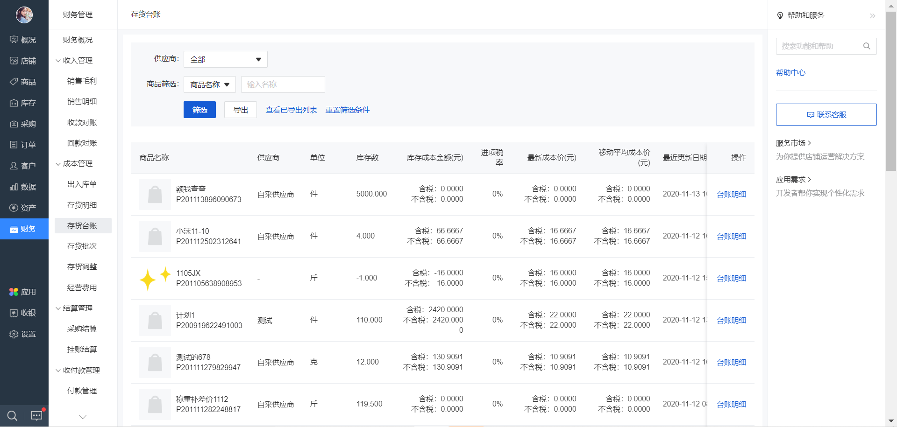The image size is (897, 427).
Task: Navigate to 库存 inventory via sidebar icon
Action: pyautogui.click(x=24, y=103)
